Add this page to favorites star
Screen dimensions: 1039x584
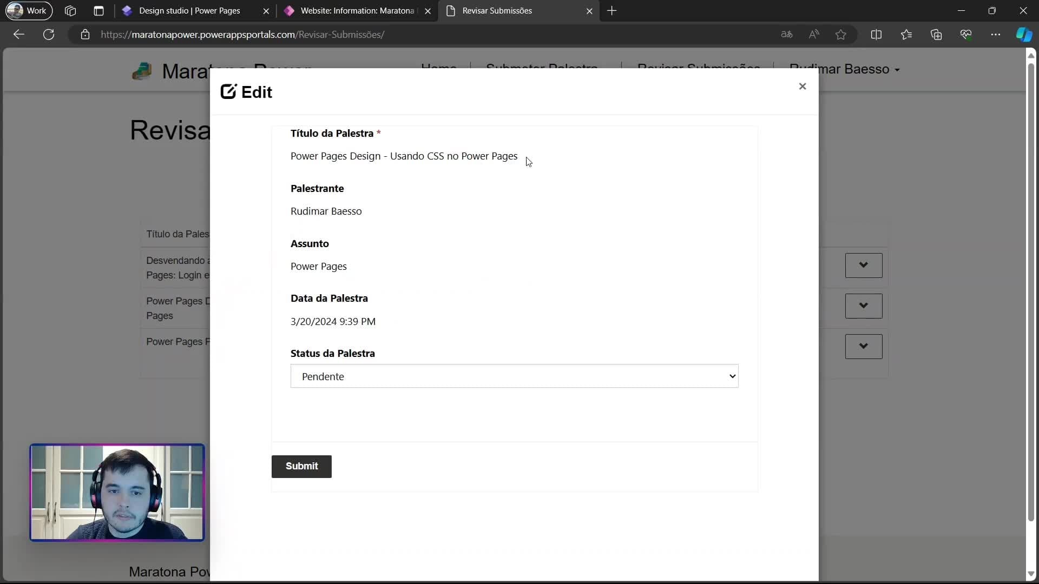[841, 35]
